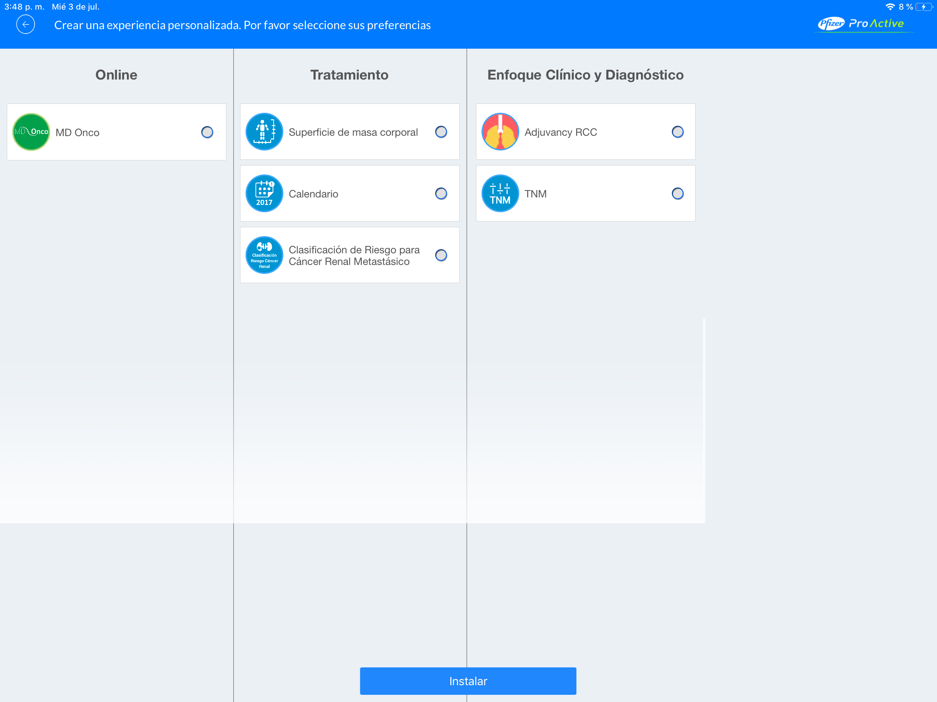The width and height of the screenshot is (937, 702).
Task: Tap the MD Onco label text
Action: pyautogui.click(x=78, y=133)
